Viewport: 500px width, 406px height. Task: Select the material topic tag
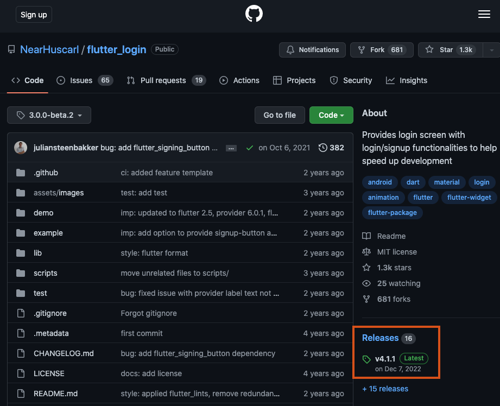[447, 182]
